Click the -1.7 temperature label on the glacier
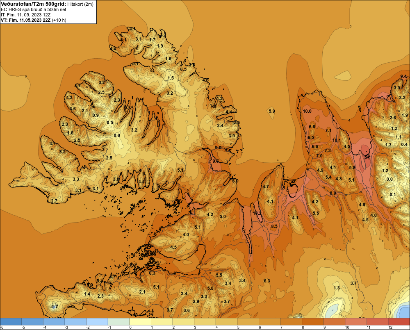 pyautogui.click(x=54, y=307)
